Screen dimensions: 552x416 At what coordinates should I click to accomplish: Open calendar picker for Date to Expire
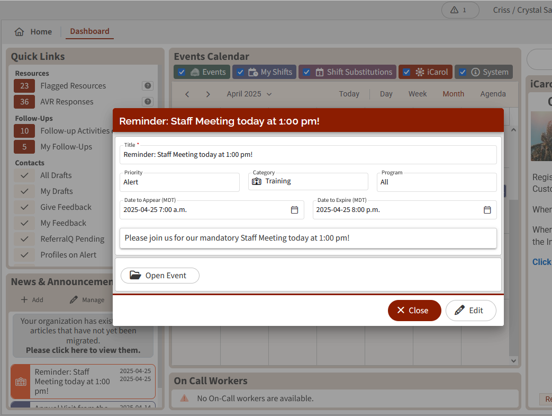click(487, 210)
